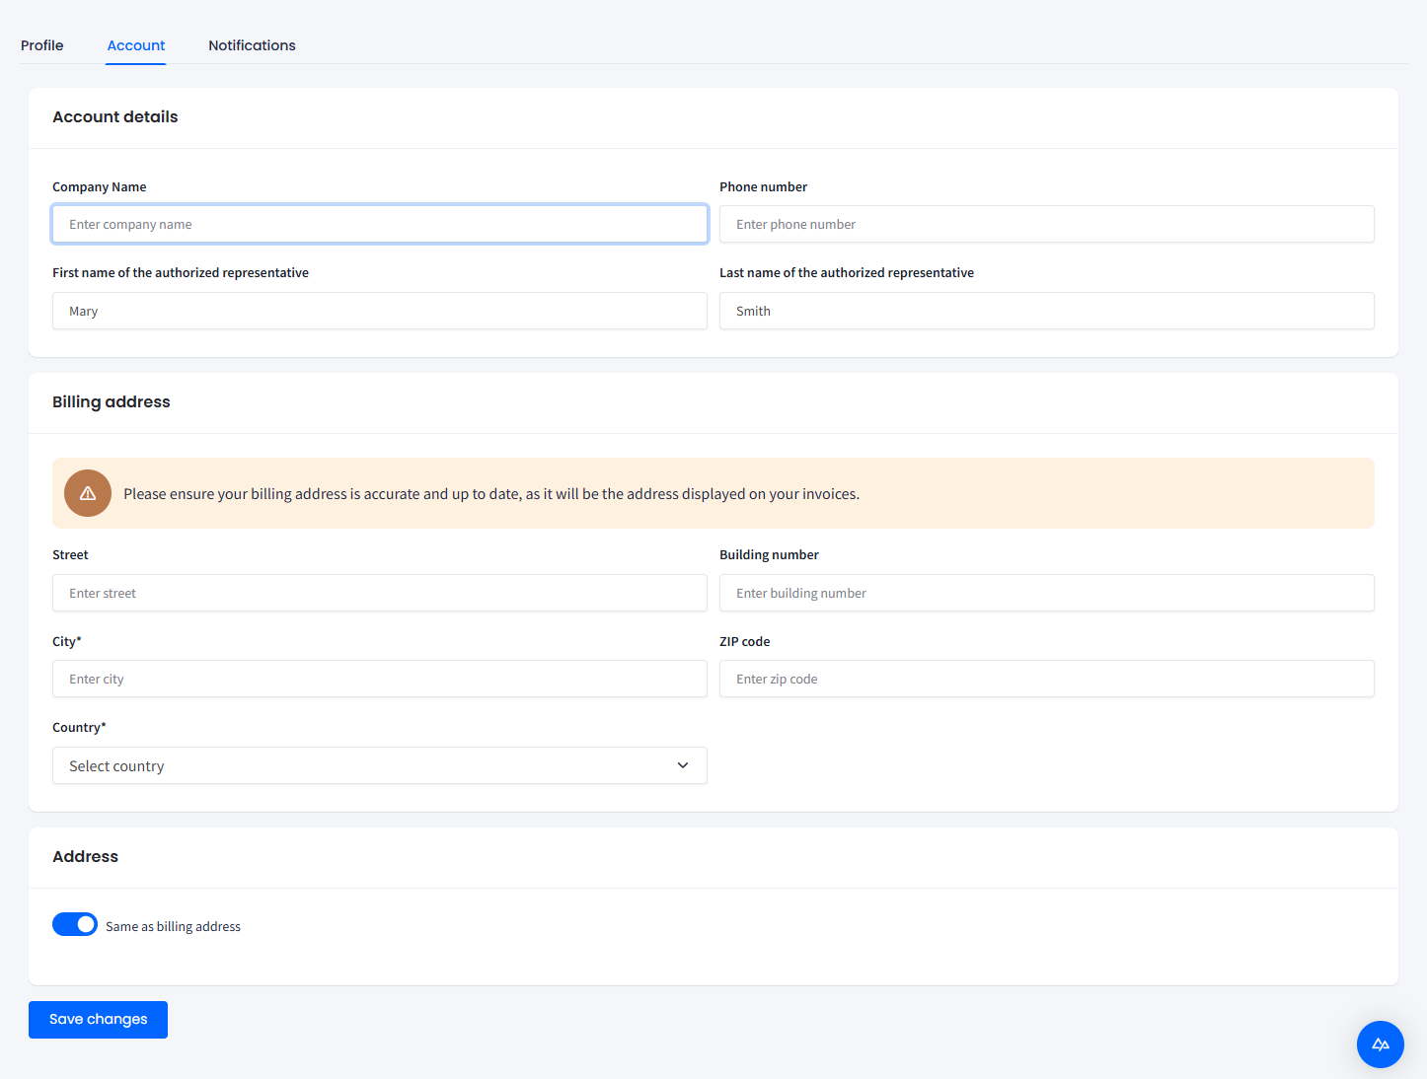This screenshot has width=1427, height=1079.
Task: Edit the last name field containing Smith
Action: coord(1047,311)
